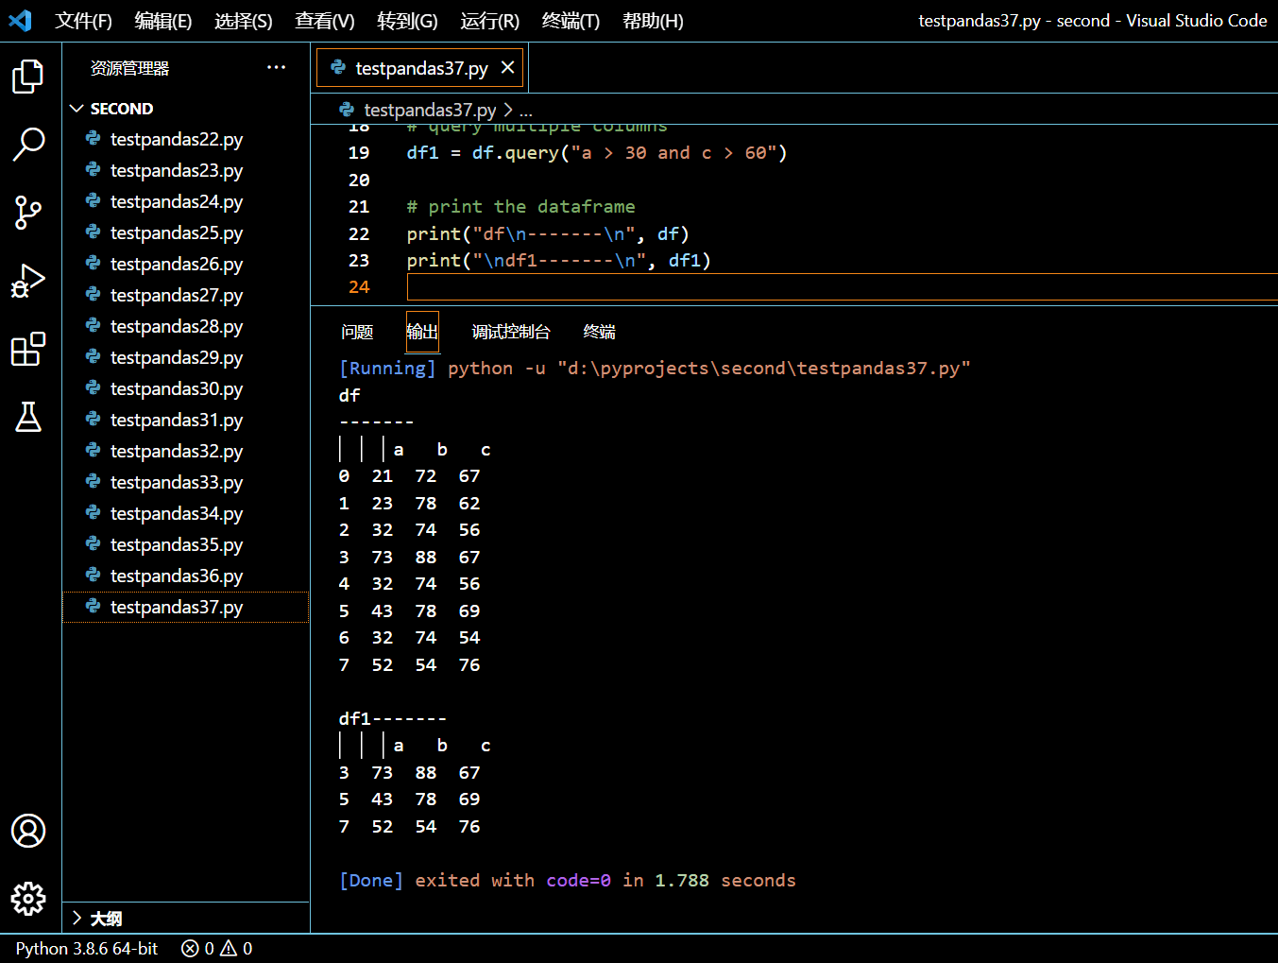Open the Manage gear icon

point(28,899)
